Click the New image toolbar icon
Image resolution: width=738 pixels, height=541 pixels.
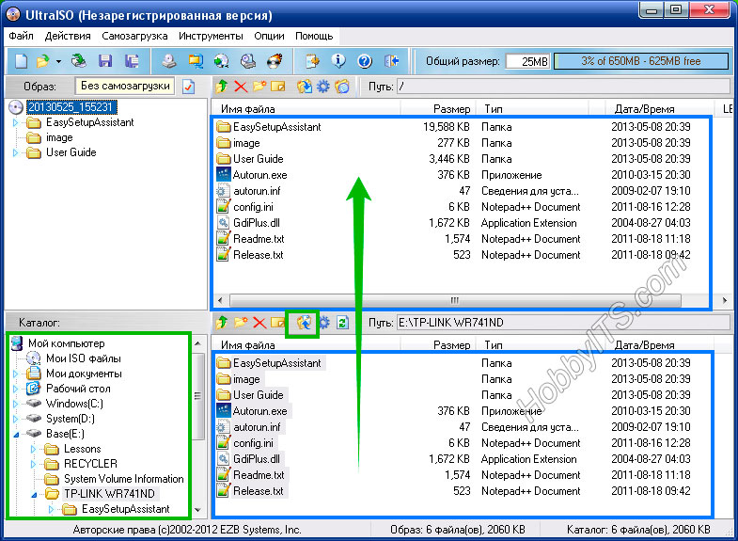(x=22, y=61)
